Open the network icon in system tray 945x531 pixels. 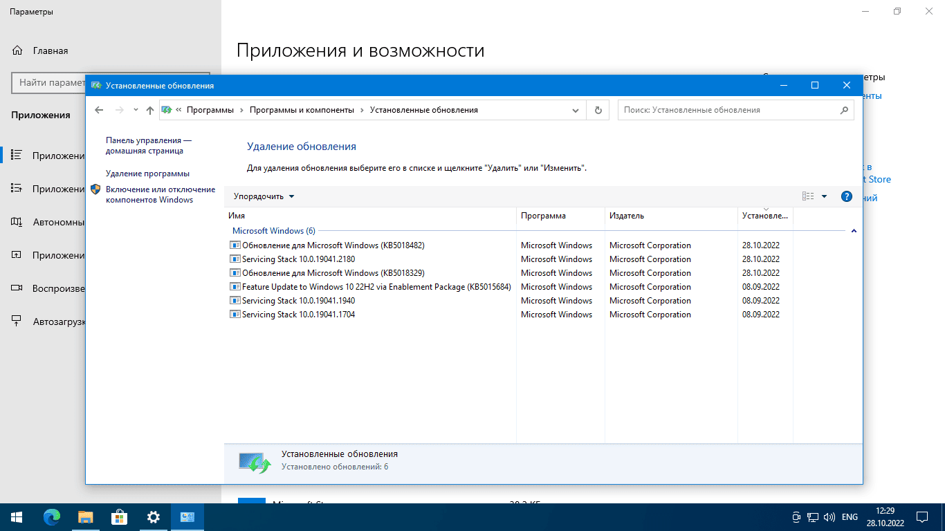click(x=813, y=517)
